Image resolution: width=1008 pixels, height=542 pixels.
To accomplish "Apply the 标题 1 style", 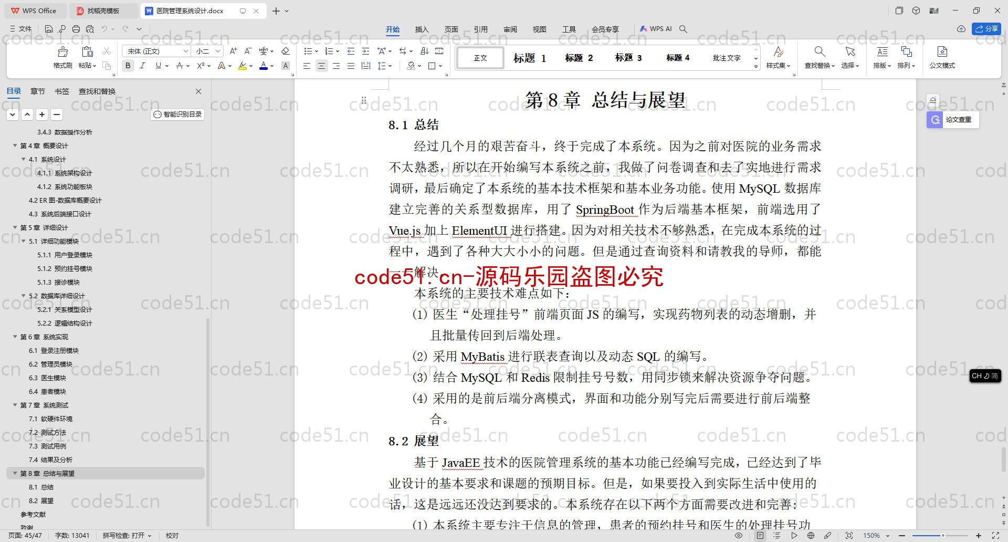I will point(530,58).
